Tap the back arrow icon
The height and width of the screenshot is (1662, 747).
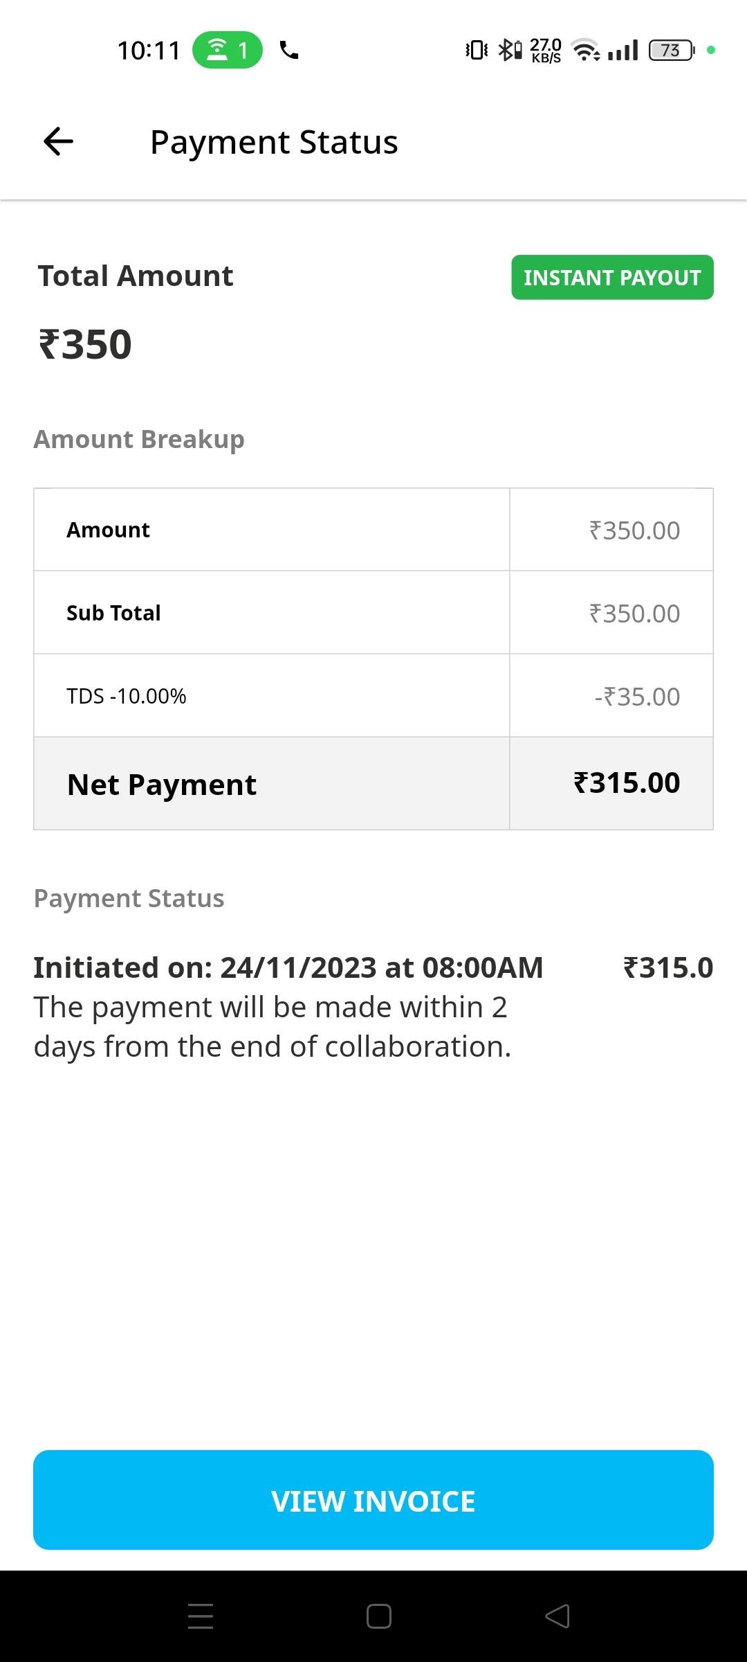tap(58, 141)
